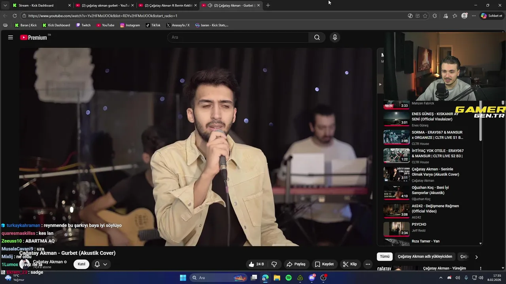Open the YouTube guide hamburger menu

point(11,37)
